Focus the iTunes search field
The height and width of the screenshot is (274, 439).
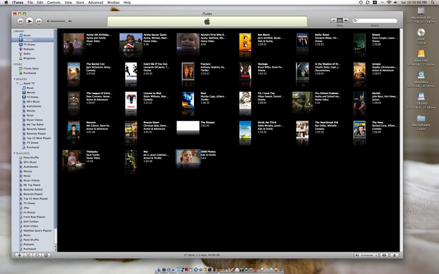375,21
